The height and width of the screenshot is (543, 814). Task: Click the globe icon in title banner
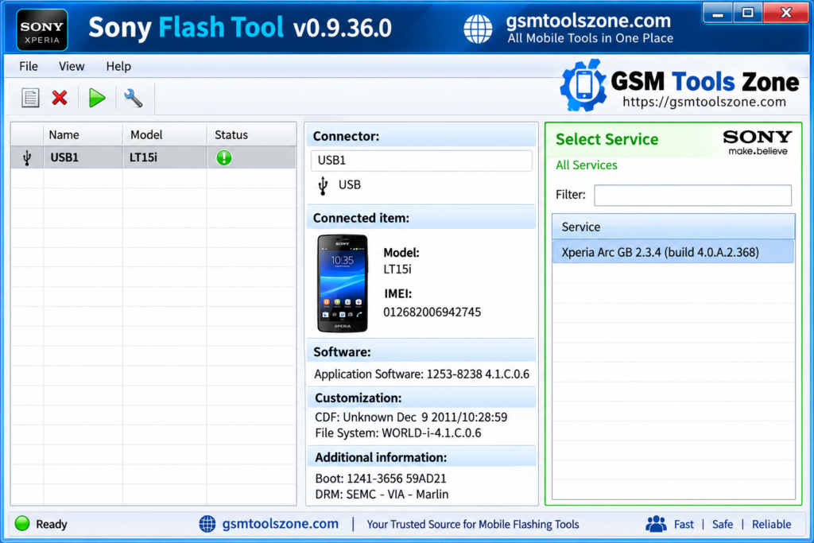pos(478,29)
